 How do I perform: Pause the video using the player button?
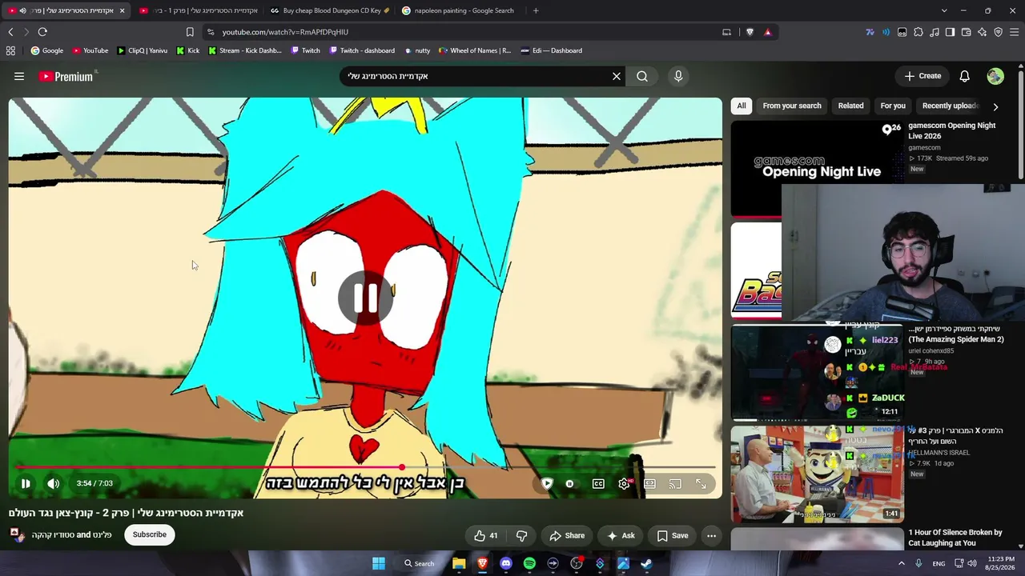tap(26, 483)
